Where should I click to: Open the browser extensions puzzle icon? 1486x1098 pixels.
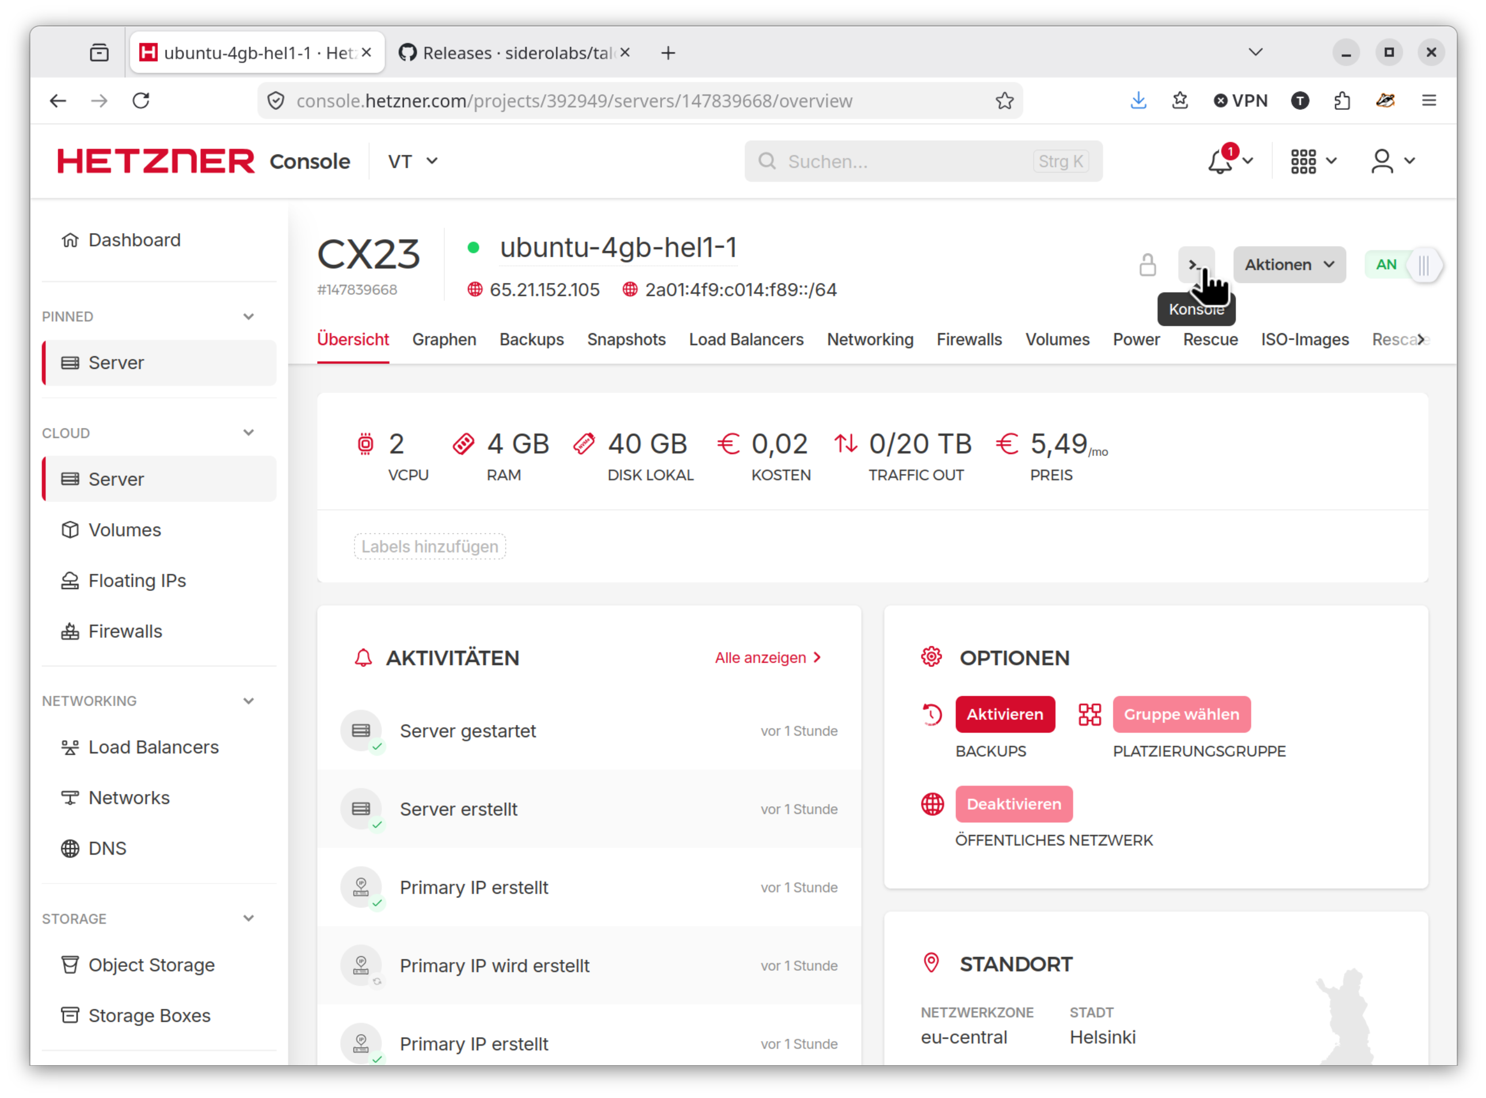(1342, 100)
